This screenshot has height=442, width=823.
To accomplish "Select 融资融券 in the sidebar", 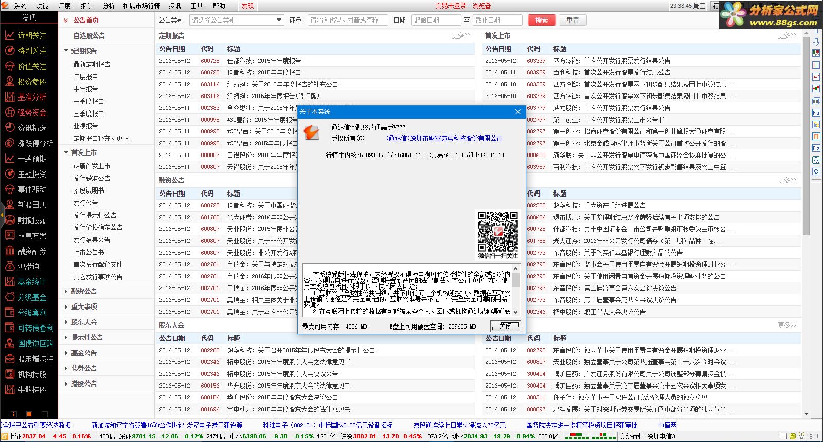I will pos(29,251).
